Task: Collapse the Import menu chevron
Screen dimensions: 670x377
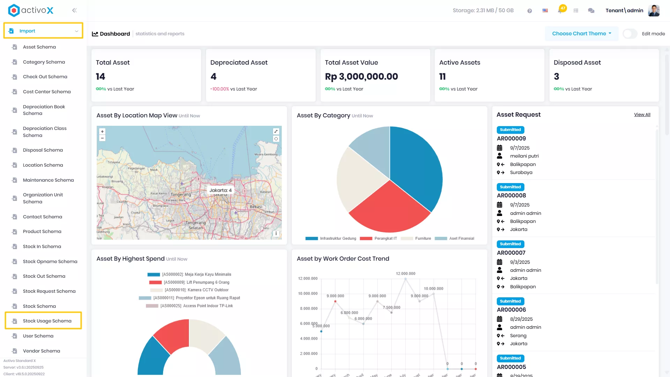Action: 76,31
